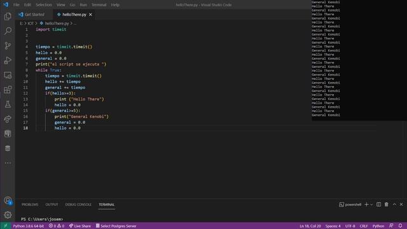Click the E: drive breadcrumb
The image size is (407, 229).
coord(21,24)
